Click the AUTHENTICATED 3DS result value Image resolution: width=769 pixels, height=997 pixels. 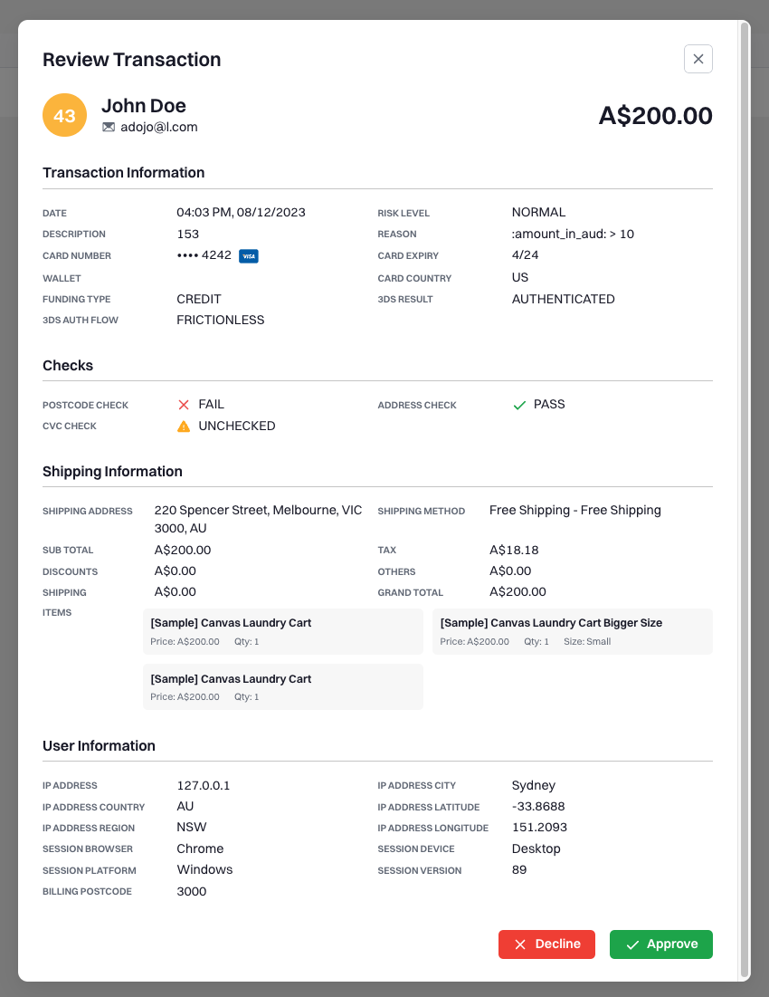pyautogui.click(x=564, y=299)
